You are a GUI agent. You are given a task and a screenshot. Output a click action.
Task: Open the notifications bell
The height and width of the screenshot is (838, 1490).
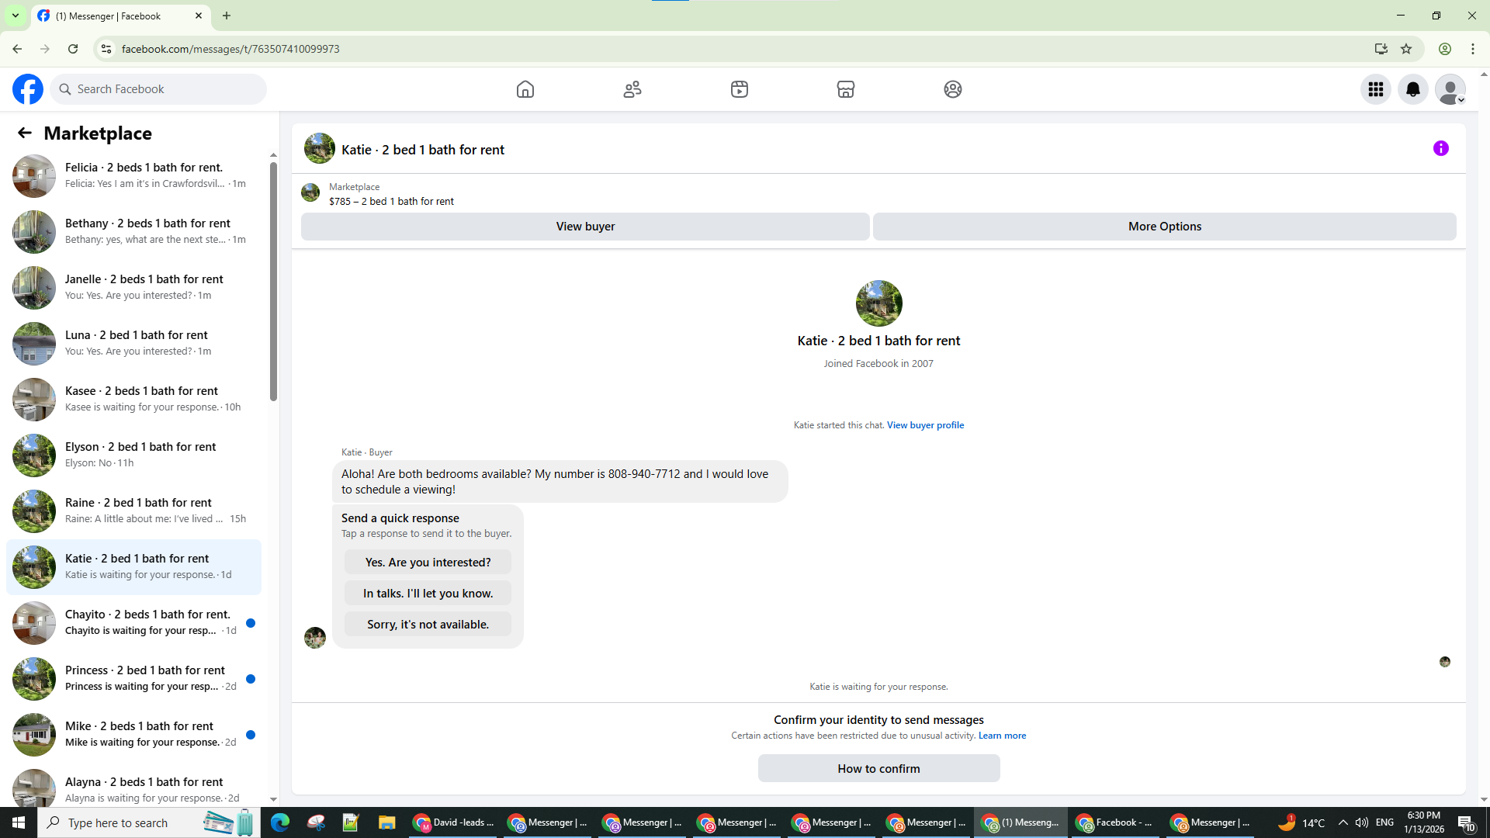[1413, 89]
